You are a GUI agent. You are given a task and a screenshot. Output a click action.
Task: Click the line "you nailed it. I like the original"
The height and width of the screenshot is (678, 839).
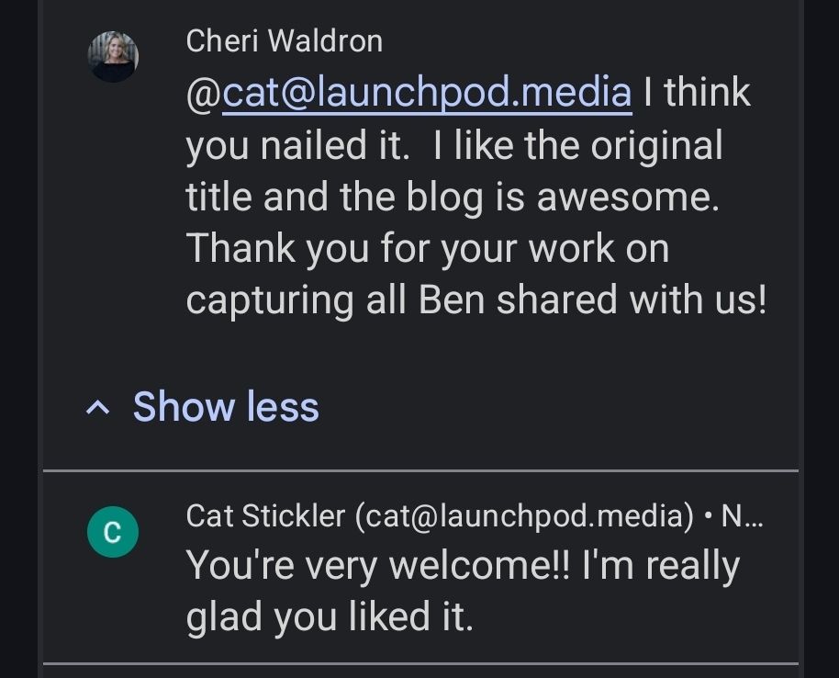(453, 146)
